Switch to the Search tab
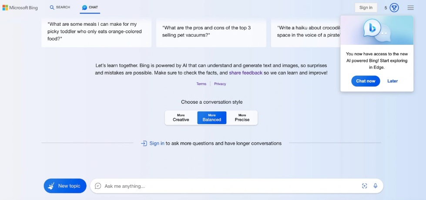This screenshot has height=200, width=426. point(60,7)
